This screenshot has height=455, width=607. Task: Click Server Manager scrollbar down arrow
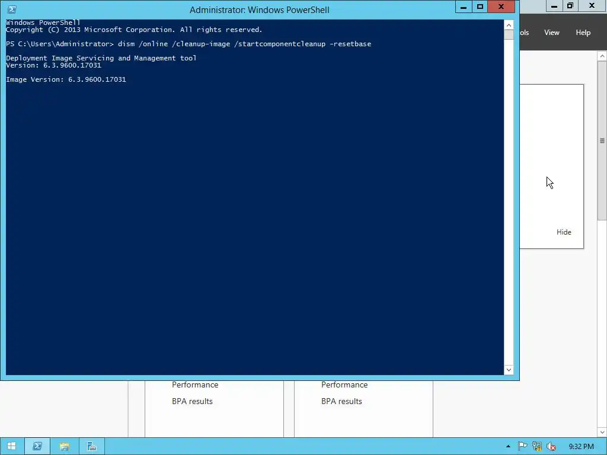(x=602, y=432)
